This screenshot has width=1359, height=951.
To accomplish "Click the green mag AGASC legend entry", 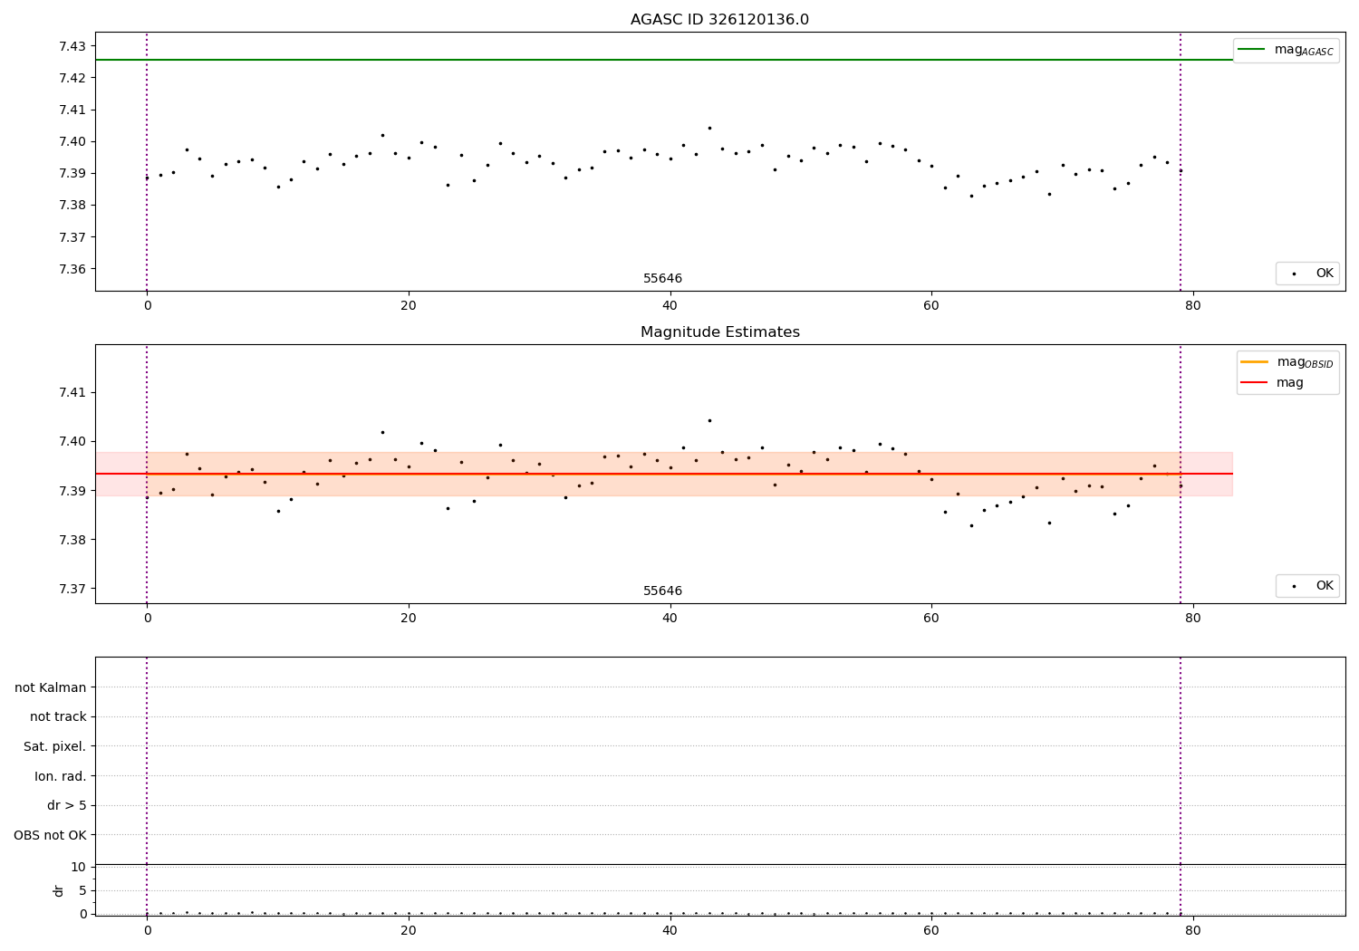I will pyautogui.click(x=1286, y=50).
